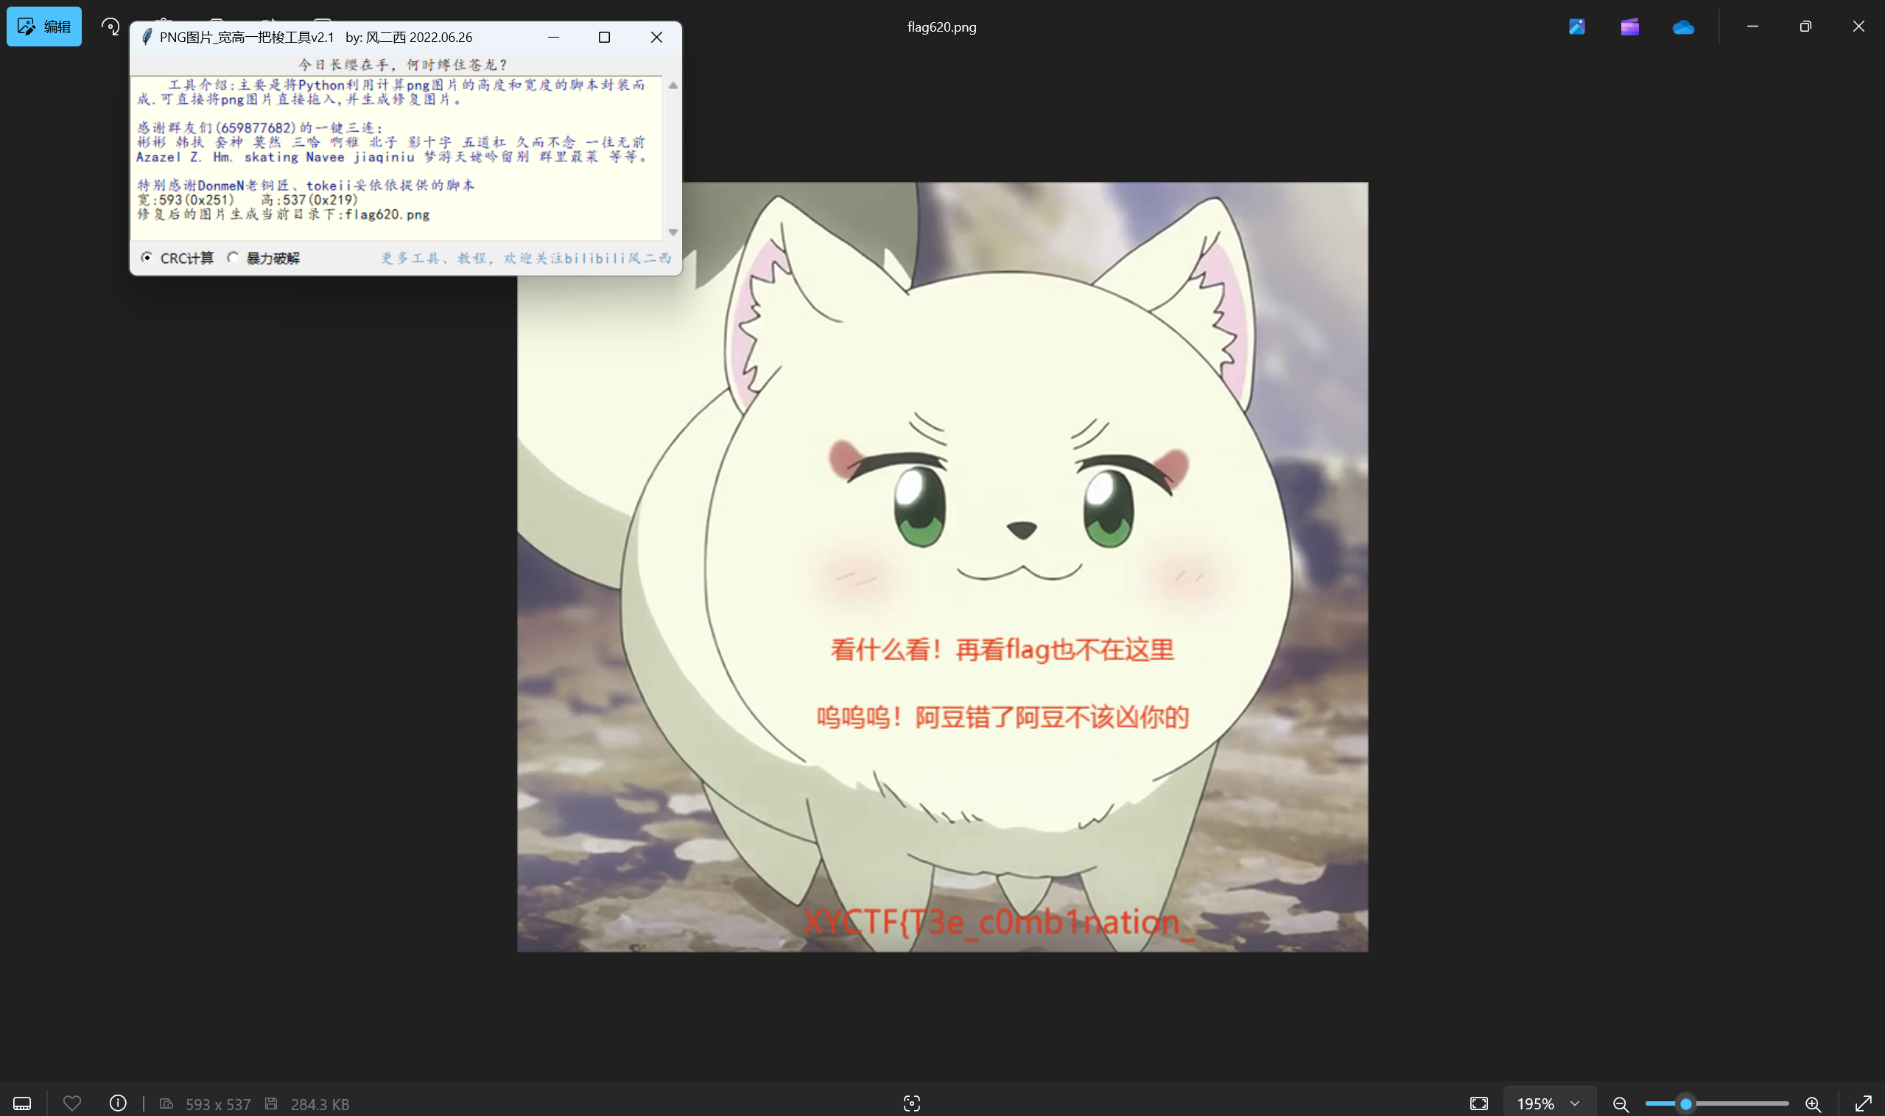Viewport: 1885px width, 1116px height.
Task: Click the fit-to-window icon
Action: point(1478,1103)
